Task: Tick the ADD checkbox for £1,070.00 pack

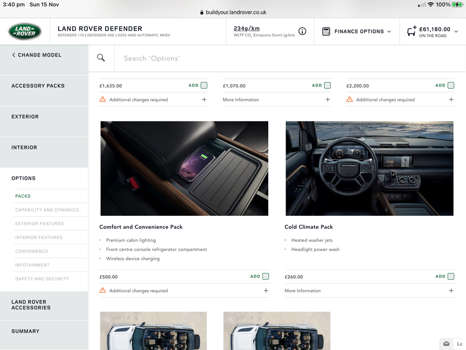Action: coord(327,85)
